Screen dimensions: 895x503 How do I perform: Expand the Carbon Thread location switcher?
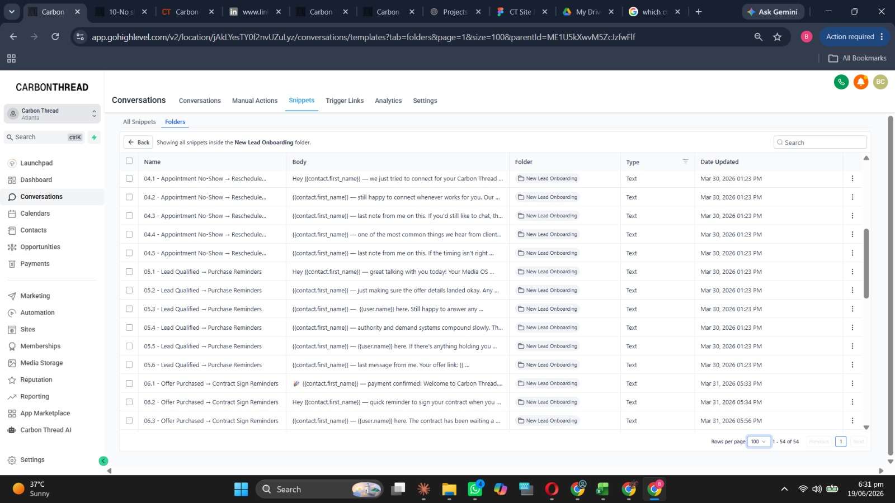[x=52, y=114]
